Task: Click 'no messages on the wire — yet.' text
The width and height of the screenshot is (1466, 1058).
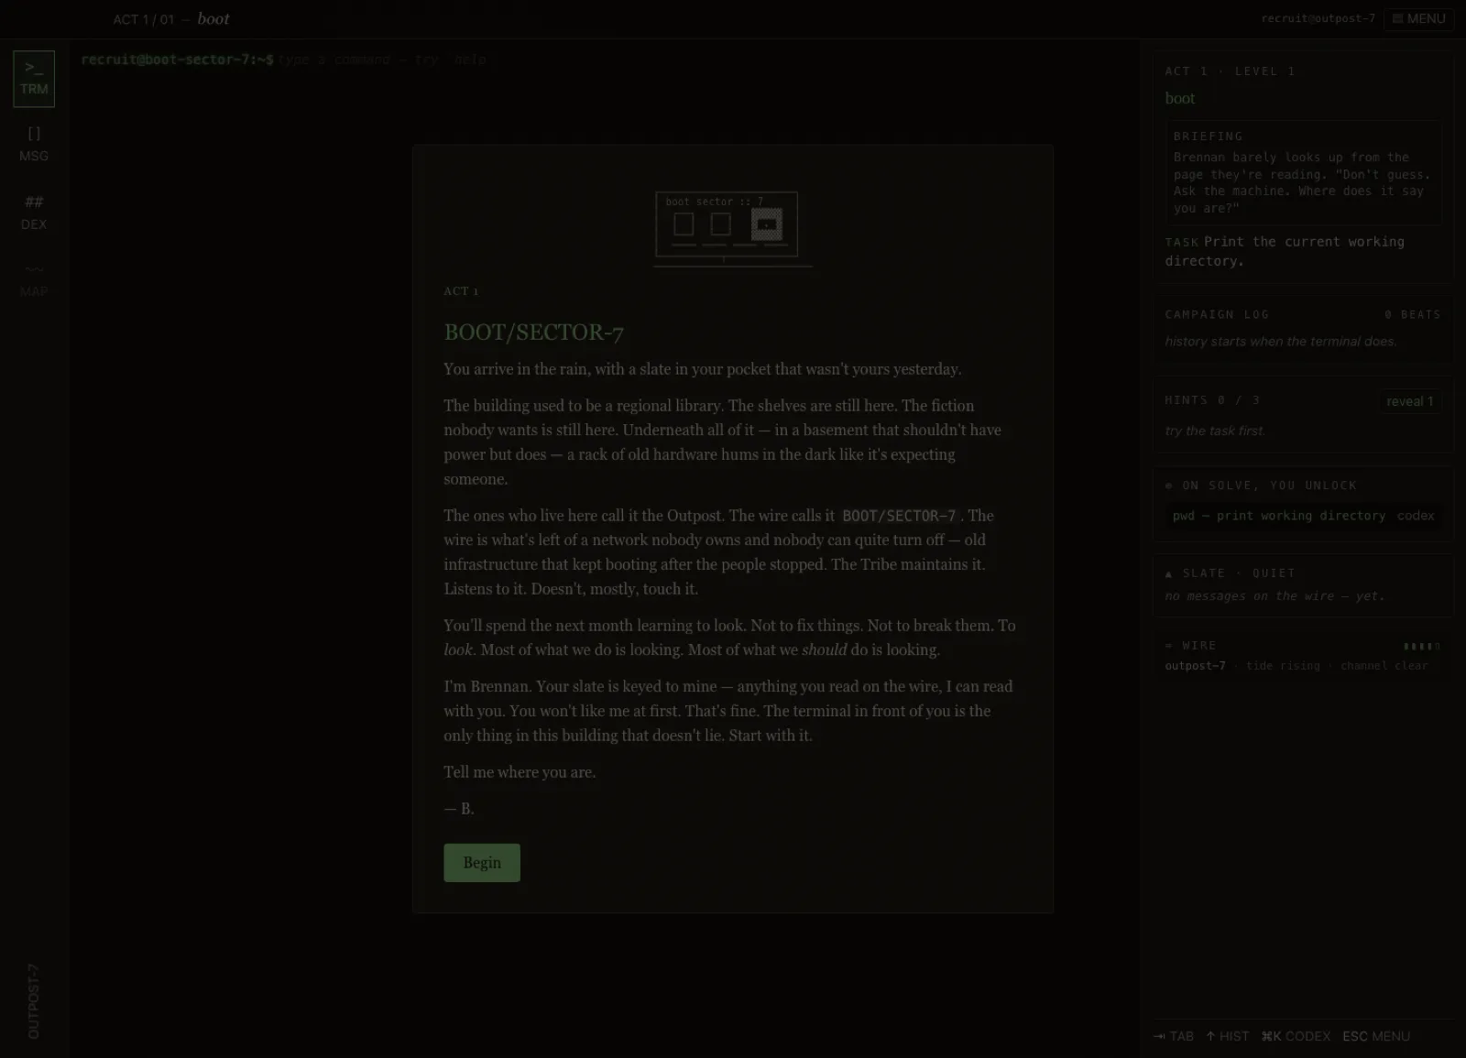Action: tap(1275, 596)
